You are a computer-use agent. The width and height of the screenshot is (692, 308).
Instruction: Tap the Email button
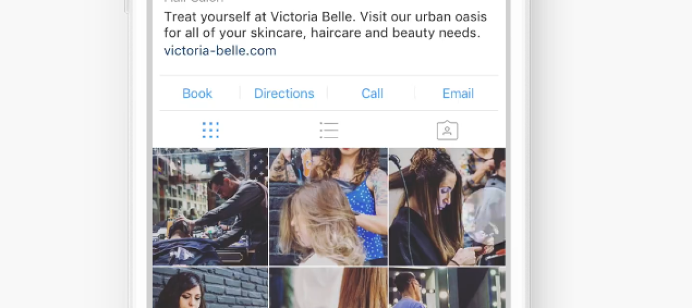(458, 93)
